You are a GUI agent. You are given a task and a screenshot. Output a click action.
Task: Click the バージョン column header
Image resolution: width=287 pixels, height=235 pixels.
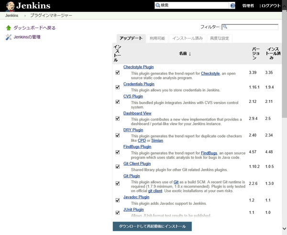click(256, 54)
